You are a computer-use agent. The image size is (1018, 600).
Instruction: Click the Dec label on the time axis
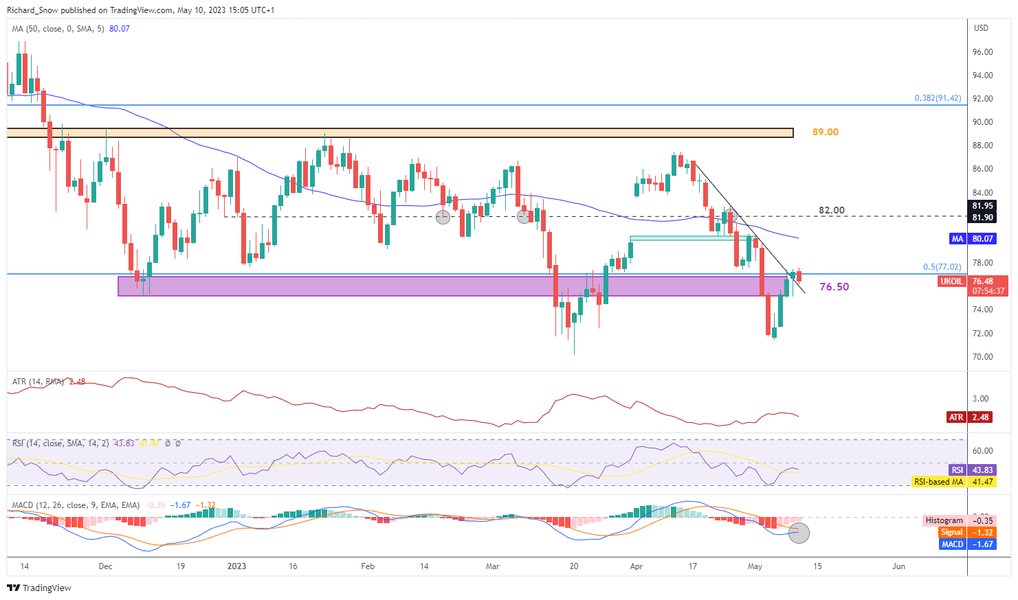click(x=105, y=566)
